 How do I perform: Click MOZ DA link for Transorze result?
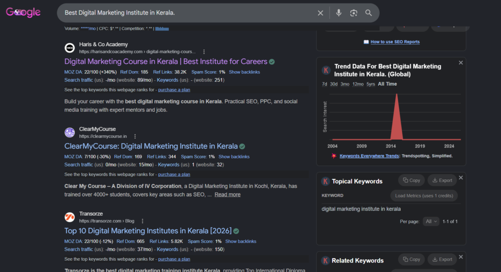pyautogui.click(x=73, y=241)
